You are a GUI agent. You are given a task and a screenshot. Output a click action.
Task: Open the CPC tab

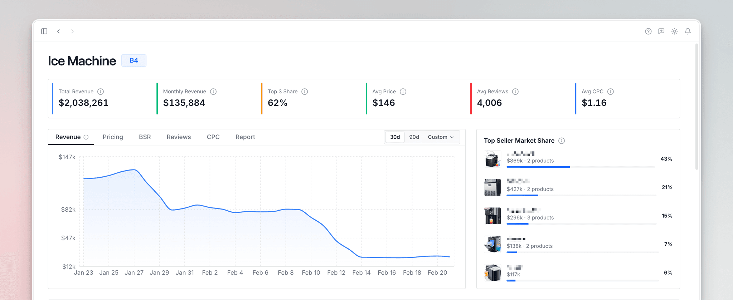point(213,137)
